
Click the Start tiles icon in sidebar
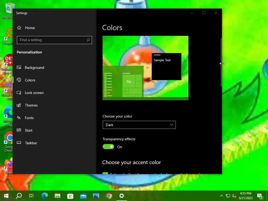tap(19, 130)
